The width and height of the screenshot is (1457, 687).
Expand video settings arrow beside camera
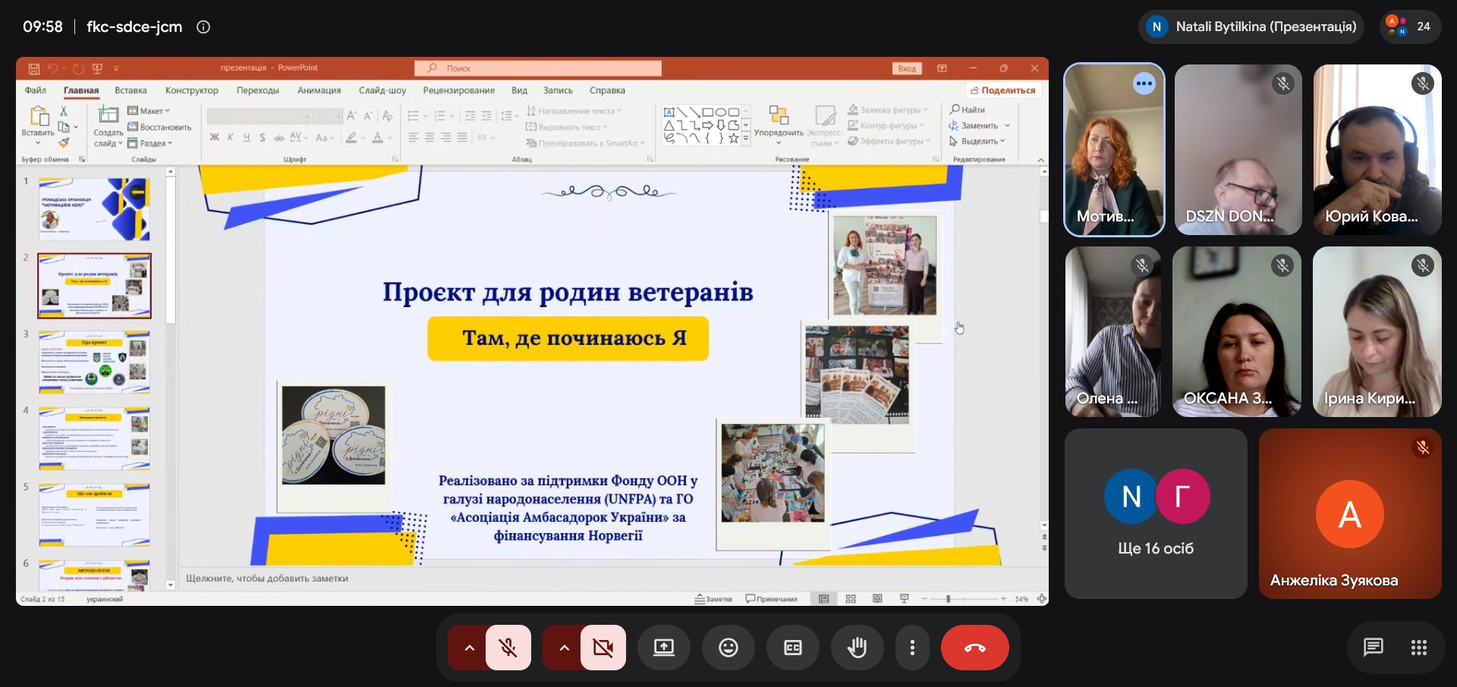[564, 648]
